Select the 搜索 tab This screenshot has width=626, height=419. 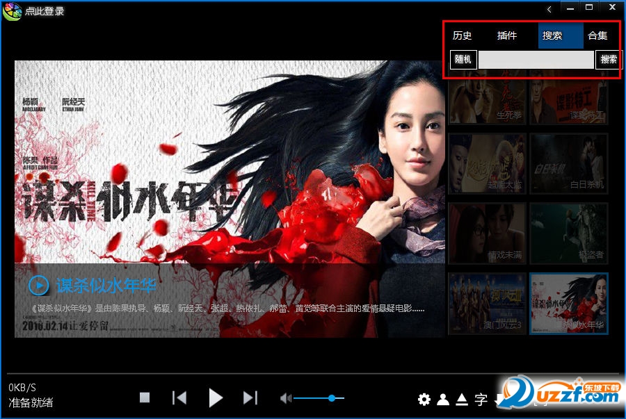tap(561, 35)
